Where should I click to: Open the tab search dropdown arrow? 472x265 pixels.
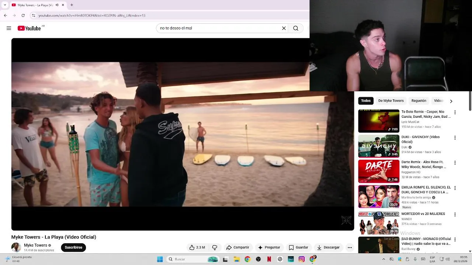click(5, 5)
